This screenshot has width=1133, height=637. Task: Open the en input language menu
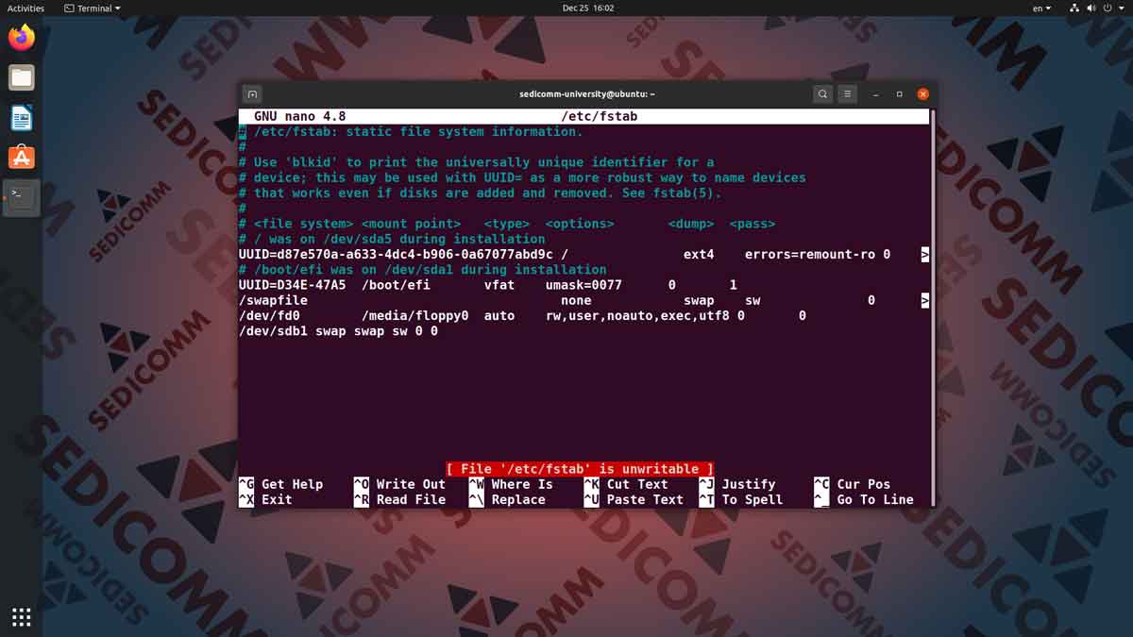[x=1041, y=8]
